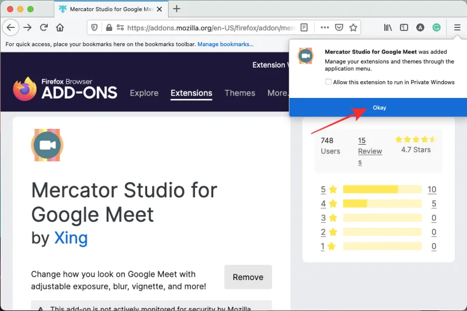Toggle reader view in the address bar
Screen dimensions: 467x311
(x=304, y=27)
